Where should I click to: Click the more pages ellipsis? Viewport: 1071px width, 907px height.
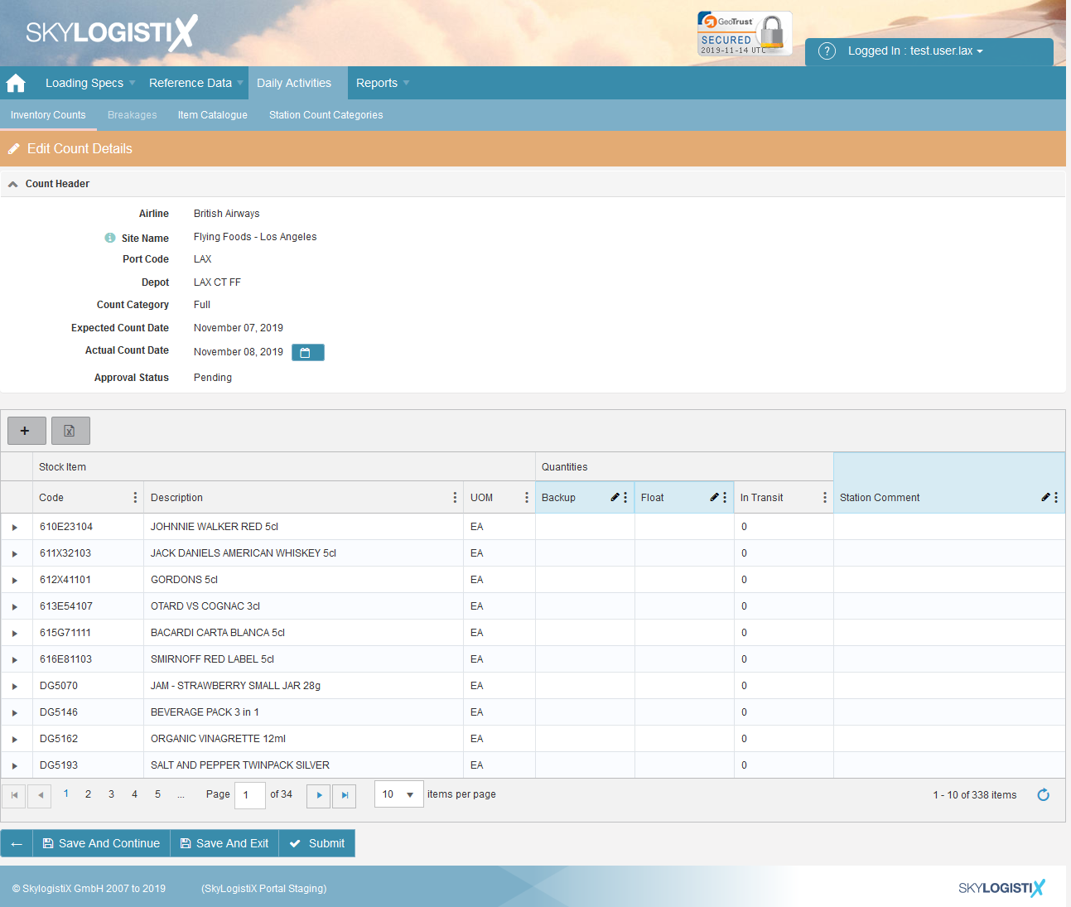[181, 794]
